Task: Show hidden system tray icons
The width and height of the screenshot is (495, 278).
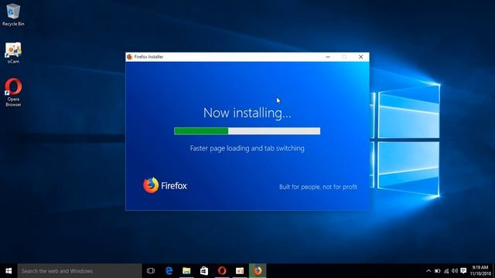Action: click(428, 271)
